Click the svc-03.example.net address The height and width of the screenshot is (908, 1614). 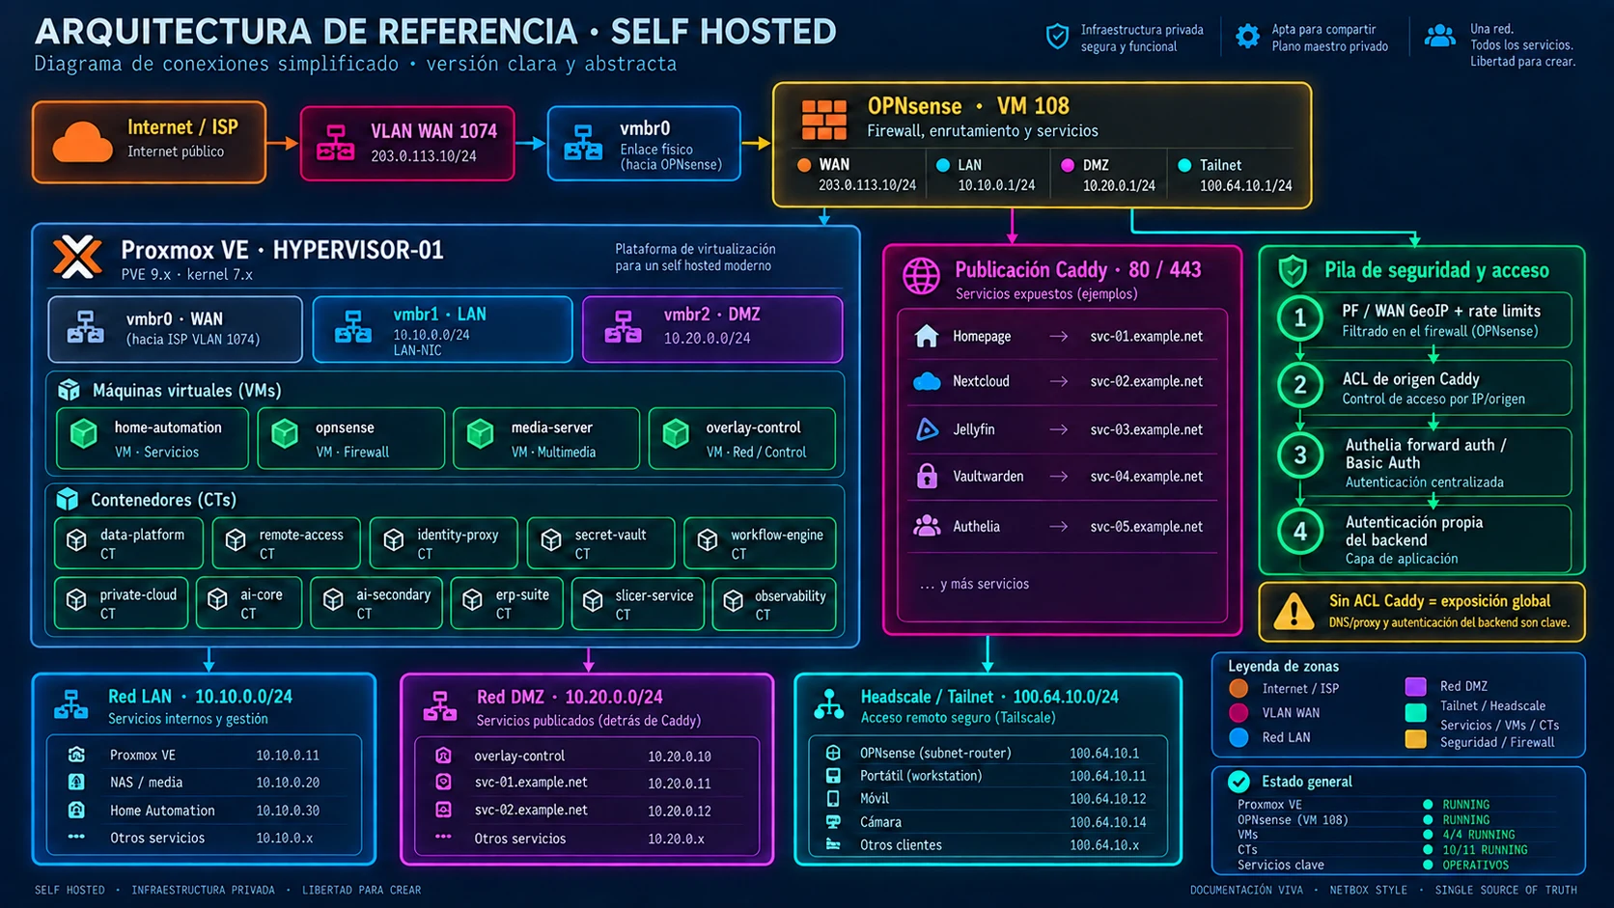[x=1147, y=429]
